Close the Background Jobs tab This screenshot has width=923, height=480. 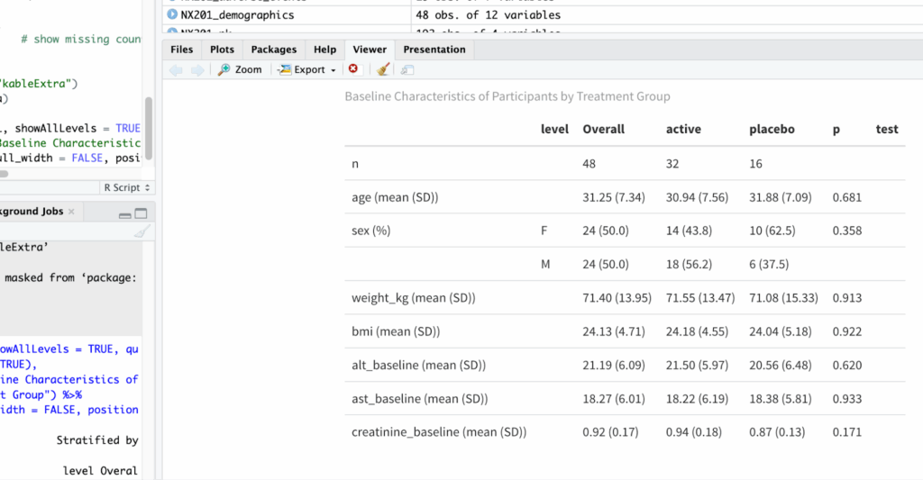71,212
